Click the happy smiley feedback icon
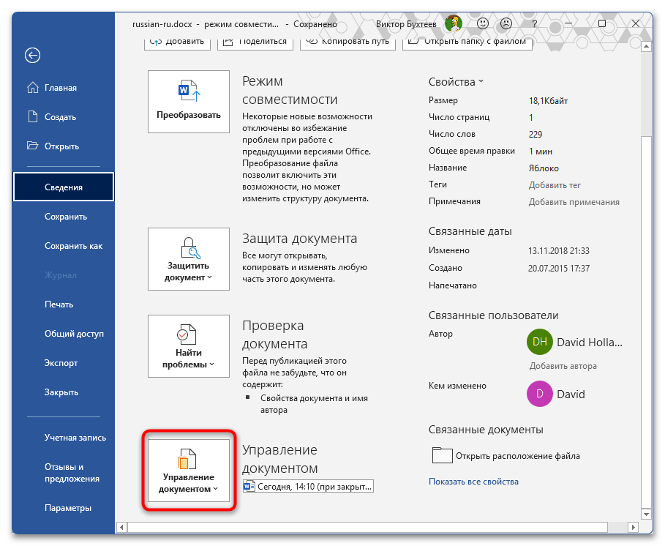 click(x=484, y=23)
